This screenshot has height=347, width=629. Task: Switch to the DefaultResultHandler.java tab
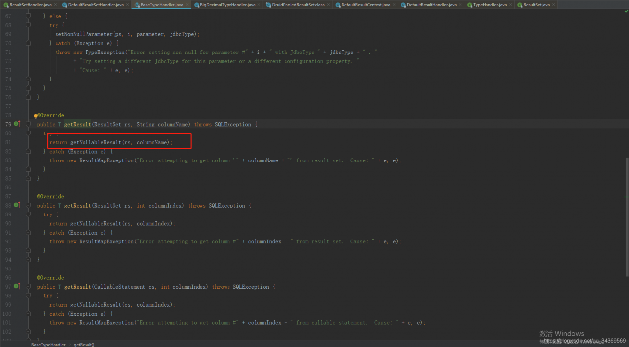[431, 4]
